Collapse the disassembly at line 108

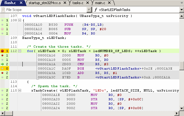[20, 20]
